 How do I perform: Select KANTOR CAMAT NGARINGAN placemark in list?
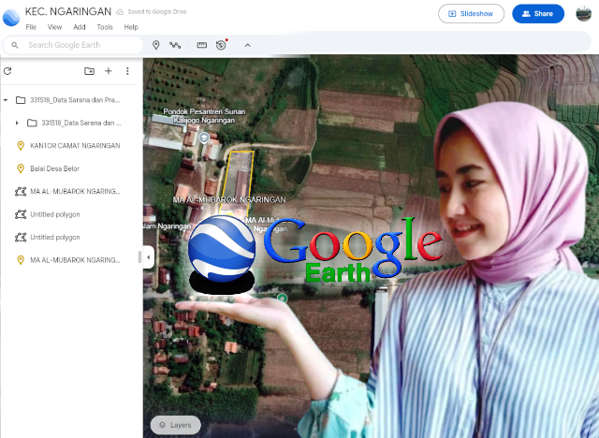(75, 146)
